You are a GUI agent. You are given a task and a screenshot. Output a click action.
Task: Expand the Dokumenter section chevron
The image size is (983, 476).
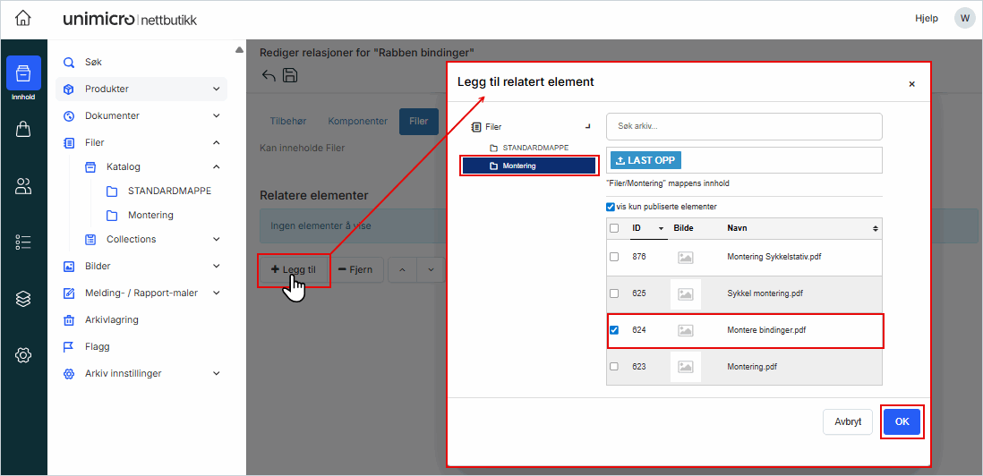pyautogui.click(x=216, y=116)
